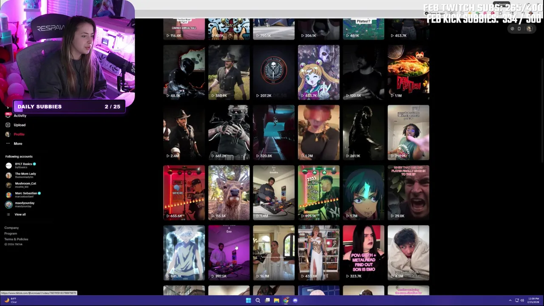The width and height of the screenshot is (544, 306).
Task: Open the Activity inbox icon
Action: coord(8,116)
